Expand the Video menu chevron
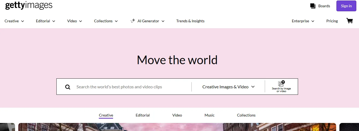 tap(81, 21)
